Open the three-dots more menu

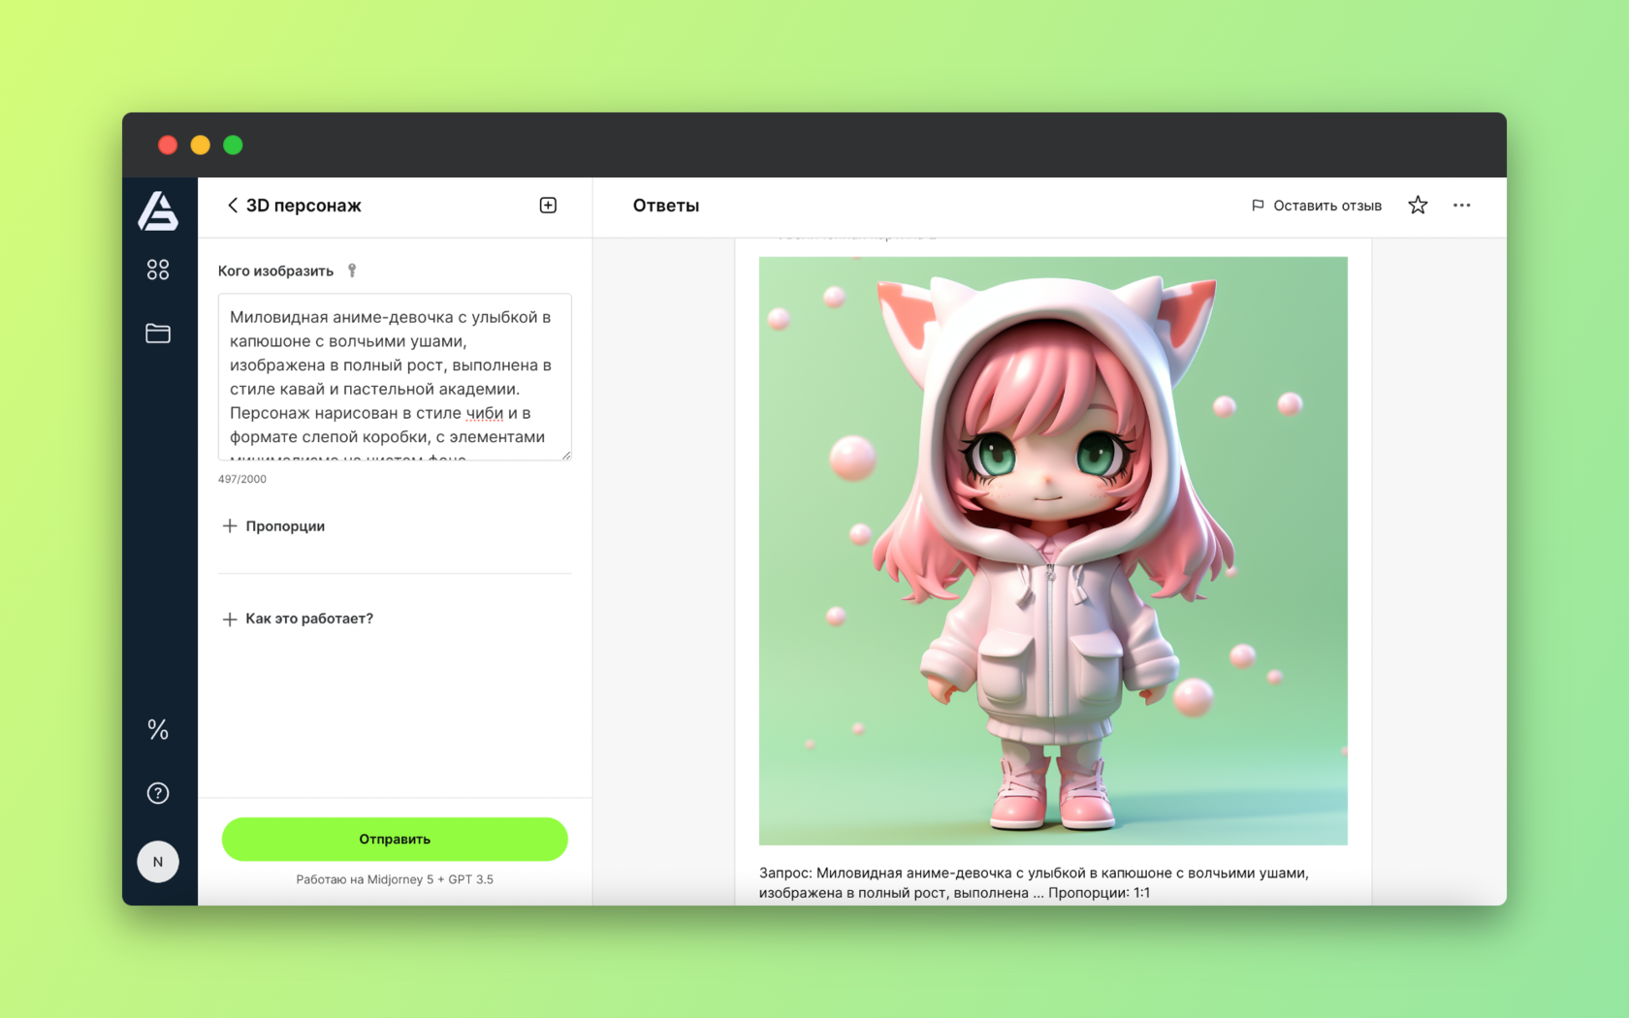click(x=1462, y=206)
